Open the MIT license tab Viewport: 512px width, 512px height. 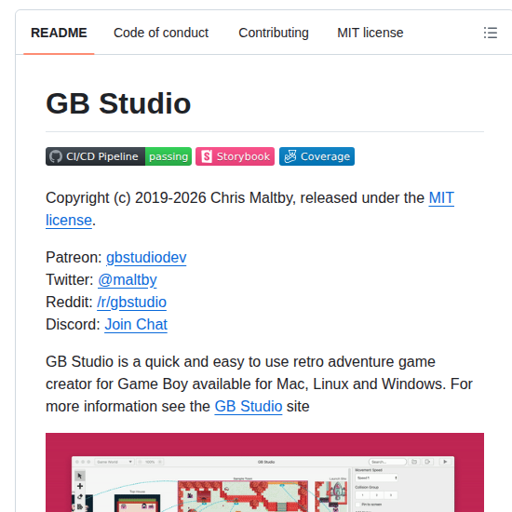coord(370,33)
